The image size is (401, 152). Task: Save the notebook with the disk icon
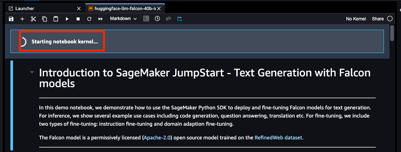pyautogui.click(x=11, y=19)
